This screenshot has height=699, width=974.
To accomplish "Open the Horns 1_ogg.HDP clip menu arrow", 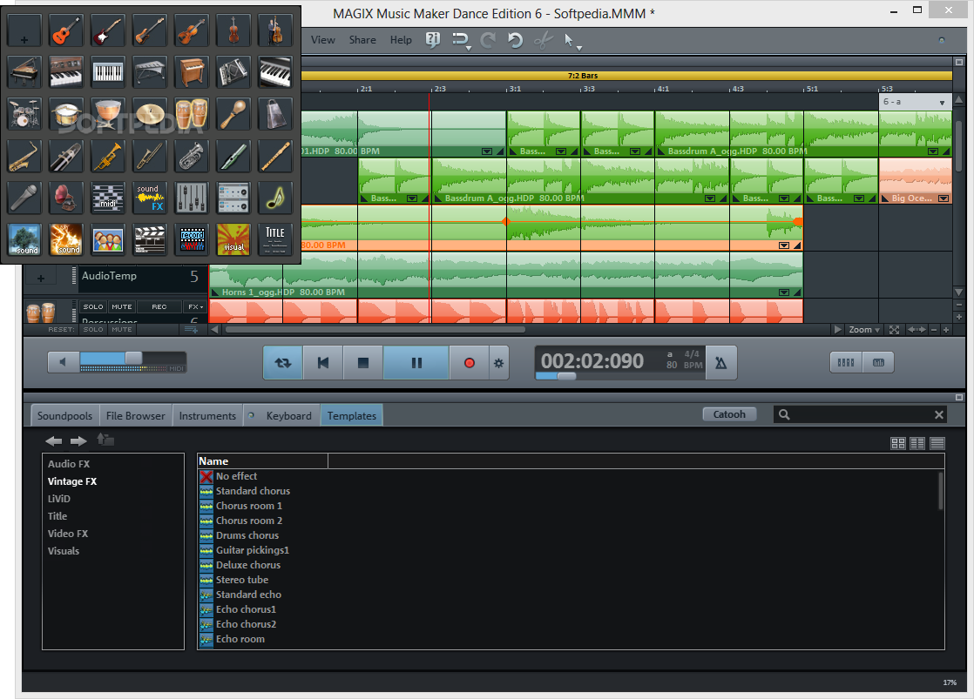I will [784, 292].
